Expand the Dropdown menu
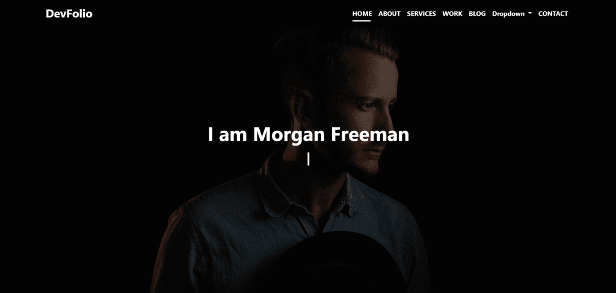 (511, 14)
